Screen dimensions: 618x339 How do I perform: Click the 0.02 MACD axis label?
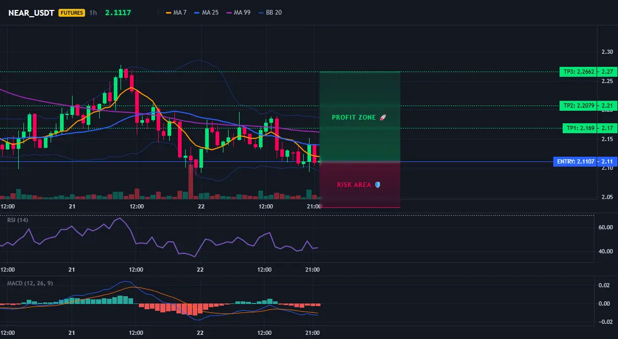(604, 285)
